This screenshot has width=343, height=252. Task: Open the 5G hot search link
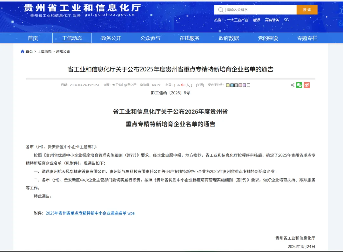[x=286, y=20]
